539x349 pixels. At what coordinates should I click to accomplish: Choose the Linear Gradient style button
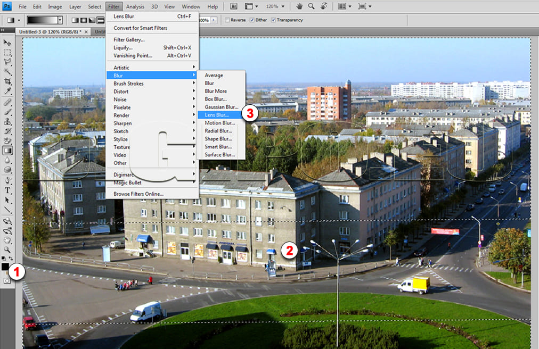pos(75,20)
